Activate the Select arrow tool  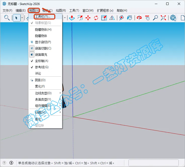[x=17, y=18]
